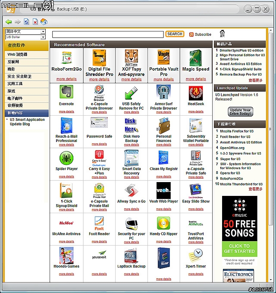Select the 实用工具 category

[x=27, y=84]
